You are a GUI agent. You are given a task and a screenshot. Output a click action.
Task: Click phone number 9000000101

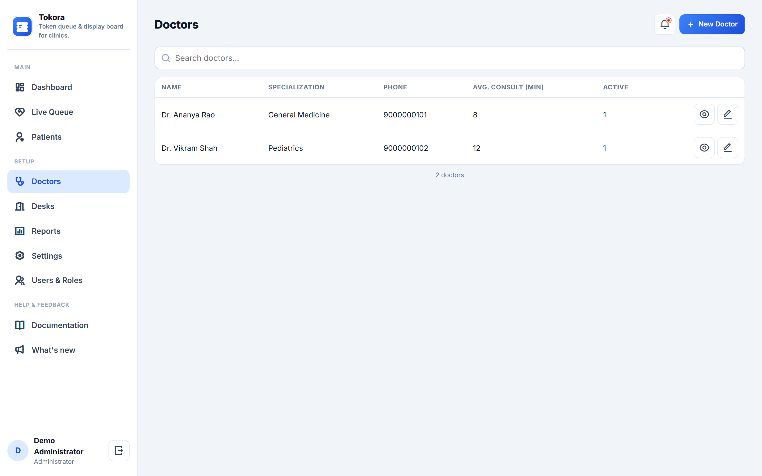pyautogui.click(x=405, y=115)
